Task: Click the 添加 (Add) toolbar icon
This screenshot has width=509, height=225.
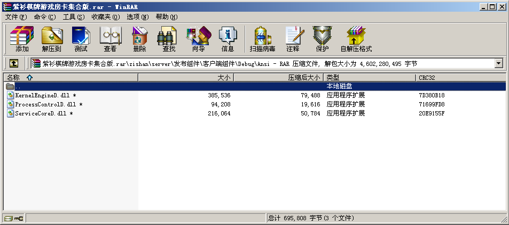Action: (x=22, y=39)
